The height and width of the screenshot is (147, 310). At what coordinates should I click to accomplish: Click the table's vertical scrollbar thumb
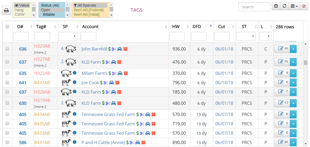pos(305,63)
